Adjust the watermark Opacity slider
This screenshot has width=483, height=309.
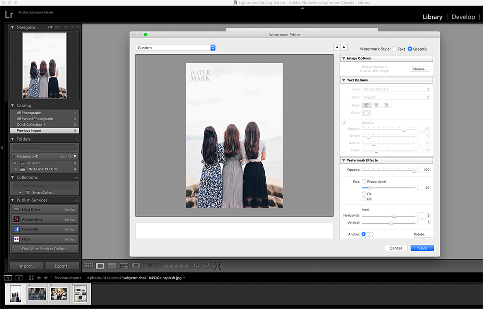pyautogui.click(x=413, y=170)
